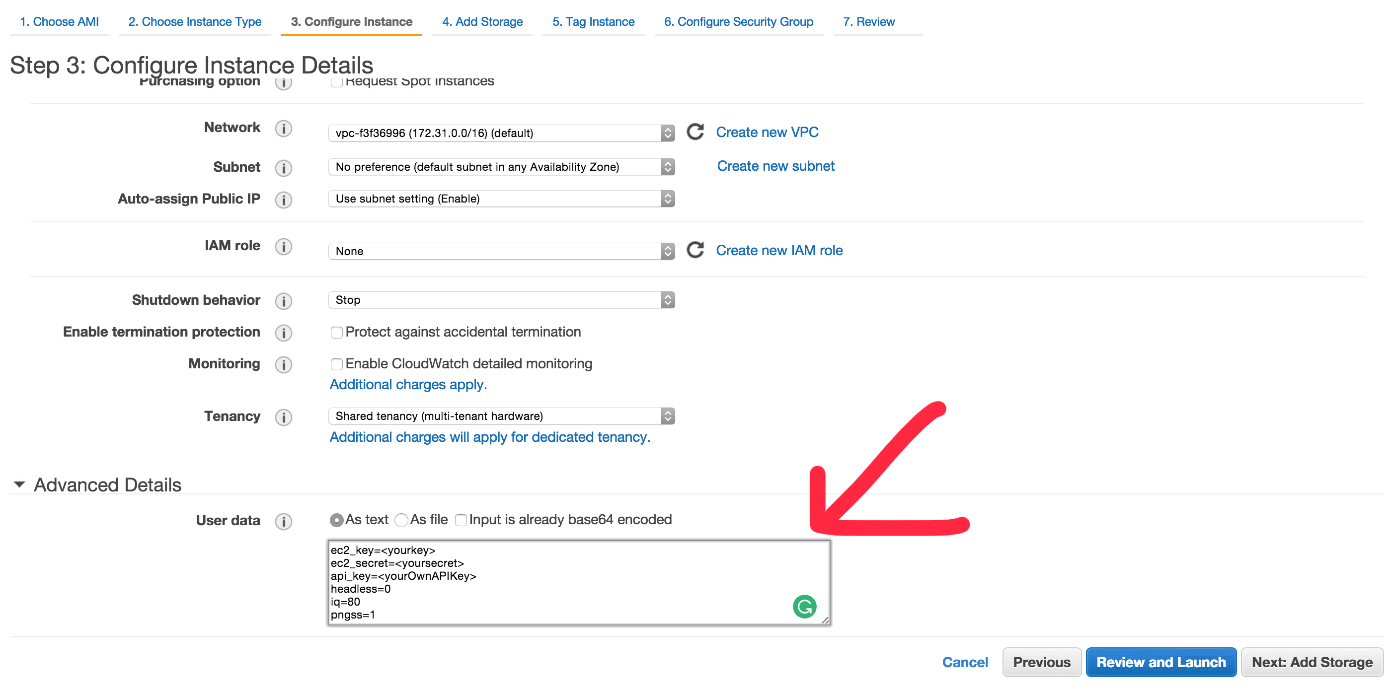The image size is (1395, 690).
Task: Click the Purchasing option info icon
Action: [283, 83]
